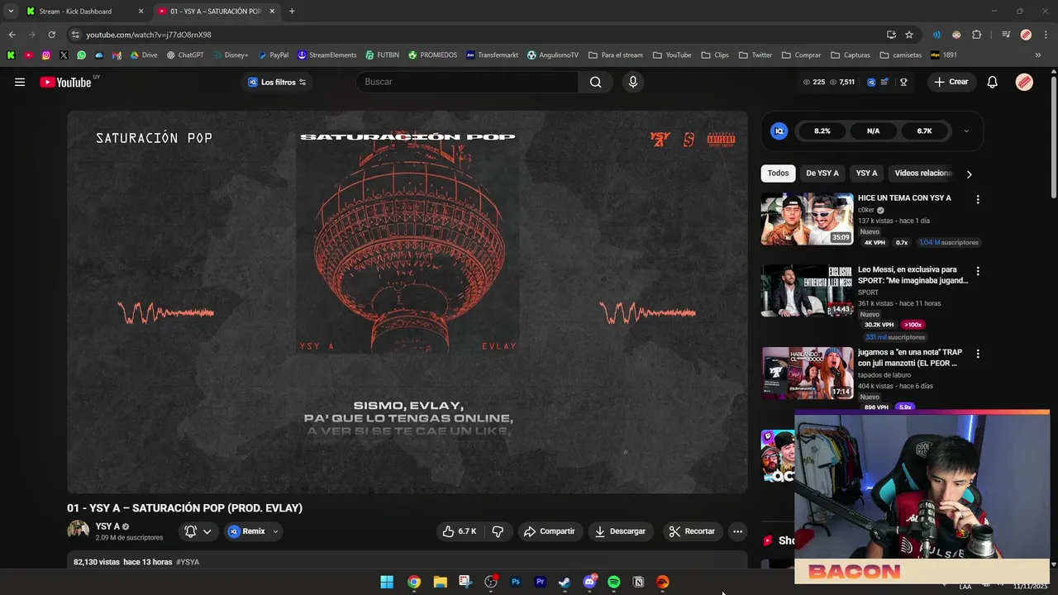
Task: Open the notifications bell in YouTube header
Action: (993, 82)
